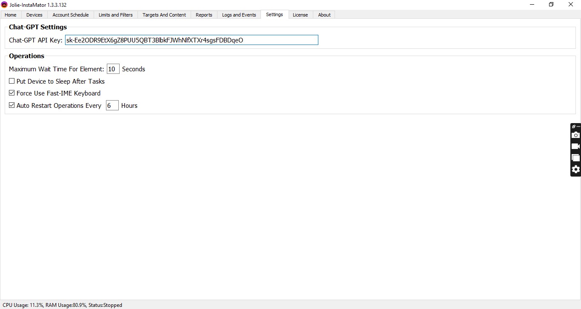Screen dimensions: 581x309
Task: Open the gallery stacked-windows icon in side toolbar
Action: (x=575, y=158)
